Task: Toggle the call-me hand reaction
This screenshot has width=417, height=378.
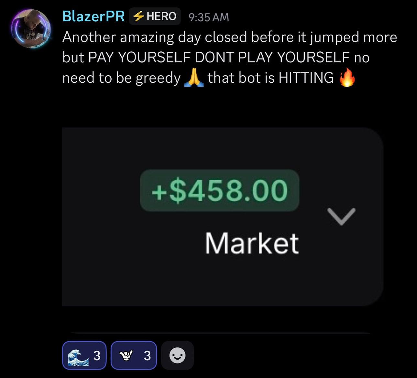Action: point(134,355)
